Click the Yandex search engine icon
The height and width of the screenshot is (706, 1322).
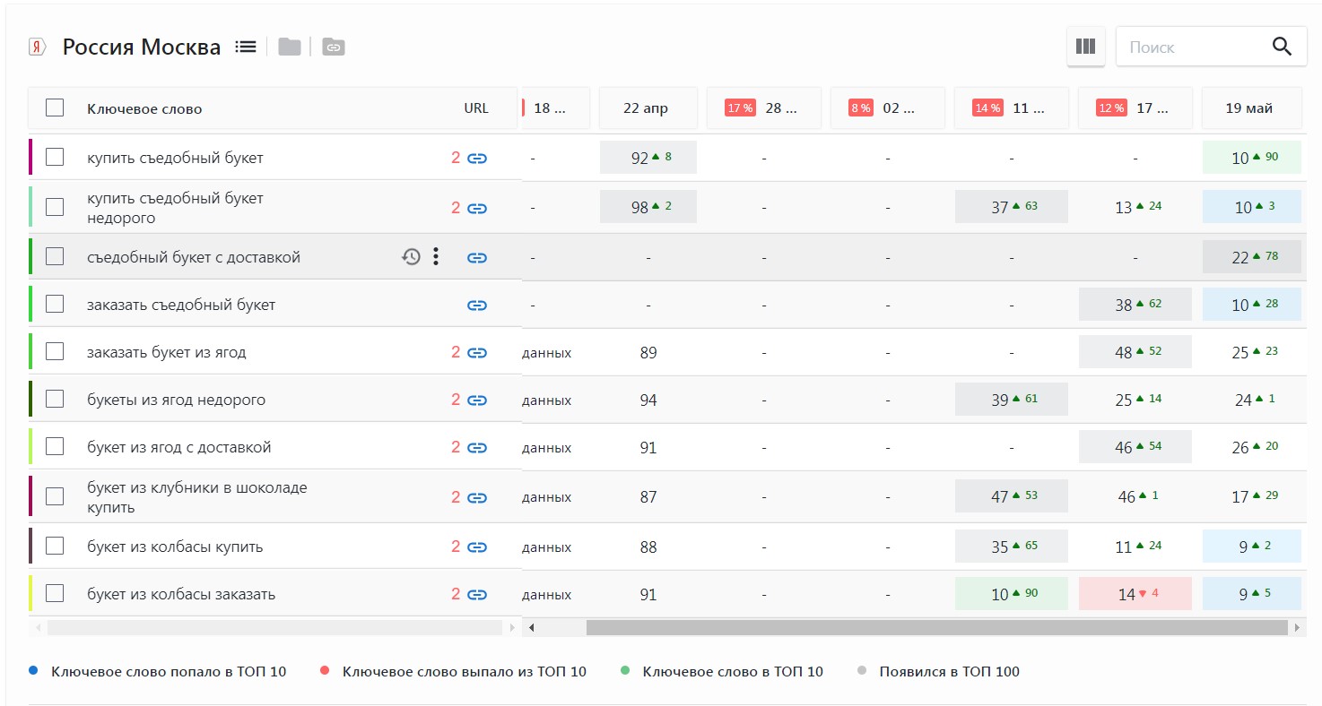point(37,47)
